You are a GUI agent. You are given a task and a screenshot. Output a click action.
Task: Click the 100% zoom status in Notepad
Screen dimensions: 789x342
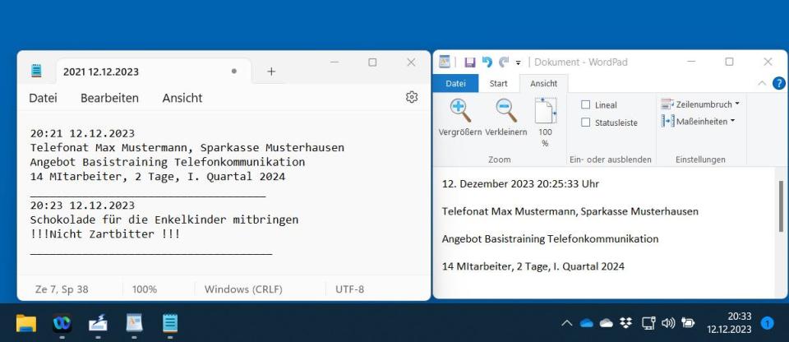(145, 289)
